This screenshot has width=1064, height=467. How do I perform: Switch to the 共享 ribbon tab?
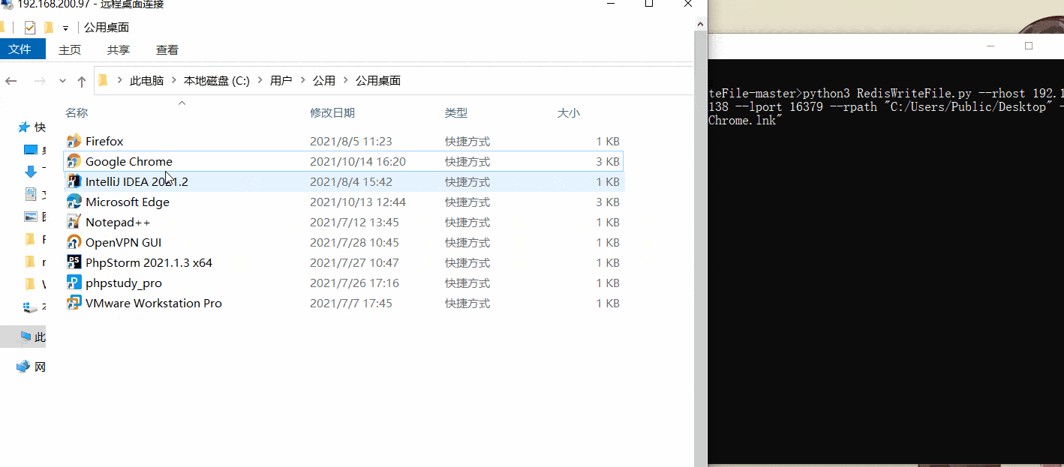coord(119,50)
